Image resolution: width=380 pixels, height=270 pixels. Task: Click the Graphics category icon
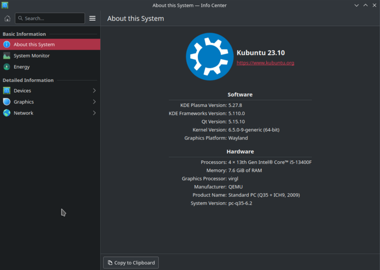point(7,102)
